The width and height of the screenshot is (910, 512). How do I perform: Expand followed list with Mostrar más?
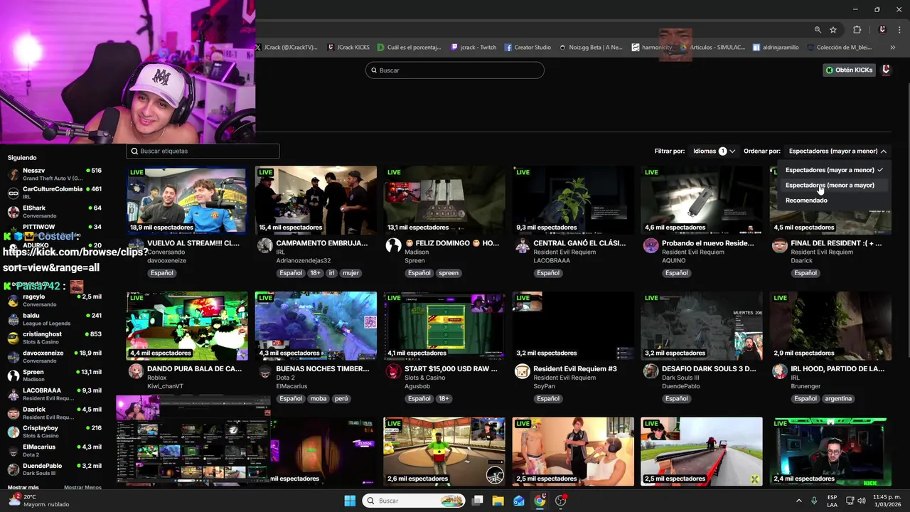pyautogui.click(x=23, y=487)
